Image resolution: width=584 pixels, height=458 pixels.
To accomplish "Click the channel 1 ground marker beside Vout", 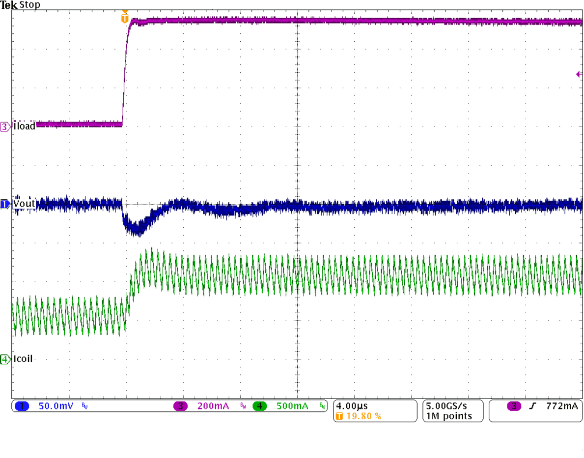I will [x=4, y=204].
